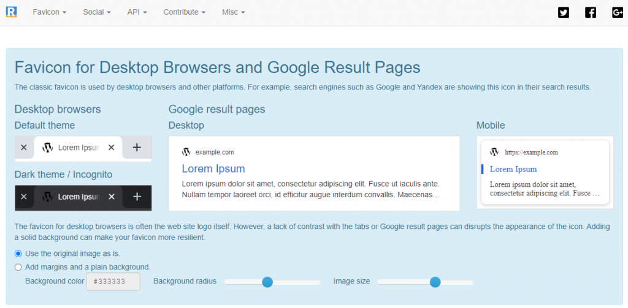
Task: Open the Contribute menu
Action: click(184, 12)
